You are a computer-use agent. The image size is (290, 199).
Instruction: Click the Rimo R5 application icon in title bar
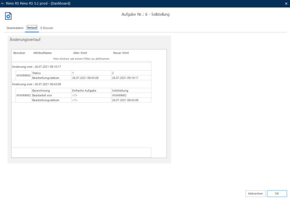(2, 3)
